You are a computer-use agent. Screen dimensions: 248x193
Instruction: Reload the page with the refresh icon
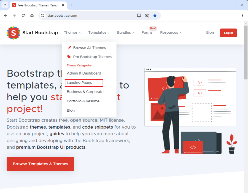pyautogui.click(x=23, y=15)
